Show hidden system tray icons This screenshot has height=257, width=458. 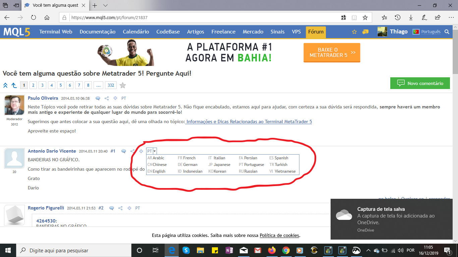pos(368,250)
